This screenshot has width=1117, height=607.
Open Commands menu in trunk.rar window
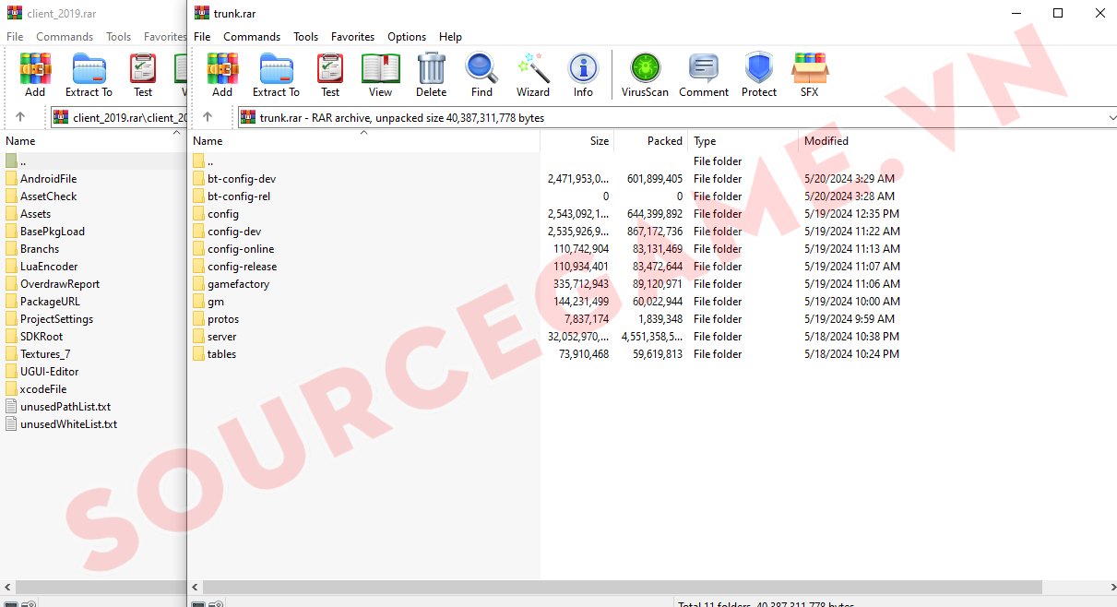click(x=252, y=37)
